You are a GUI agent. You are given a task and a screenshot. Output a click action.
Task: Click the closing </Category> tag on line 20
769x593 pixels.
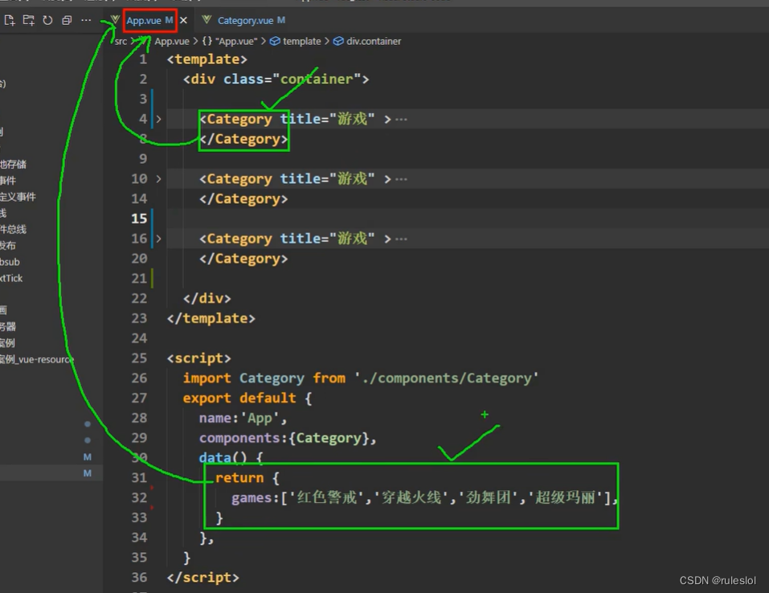(x=243, y=259)
